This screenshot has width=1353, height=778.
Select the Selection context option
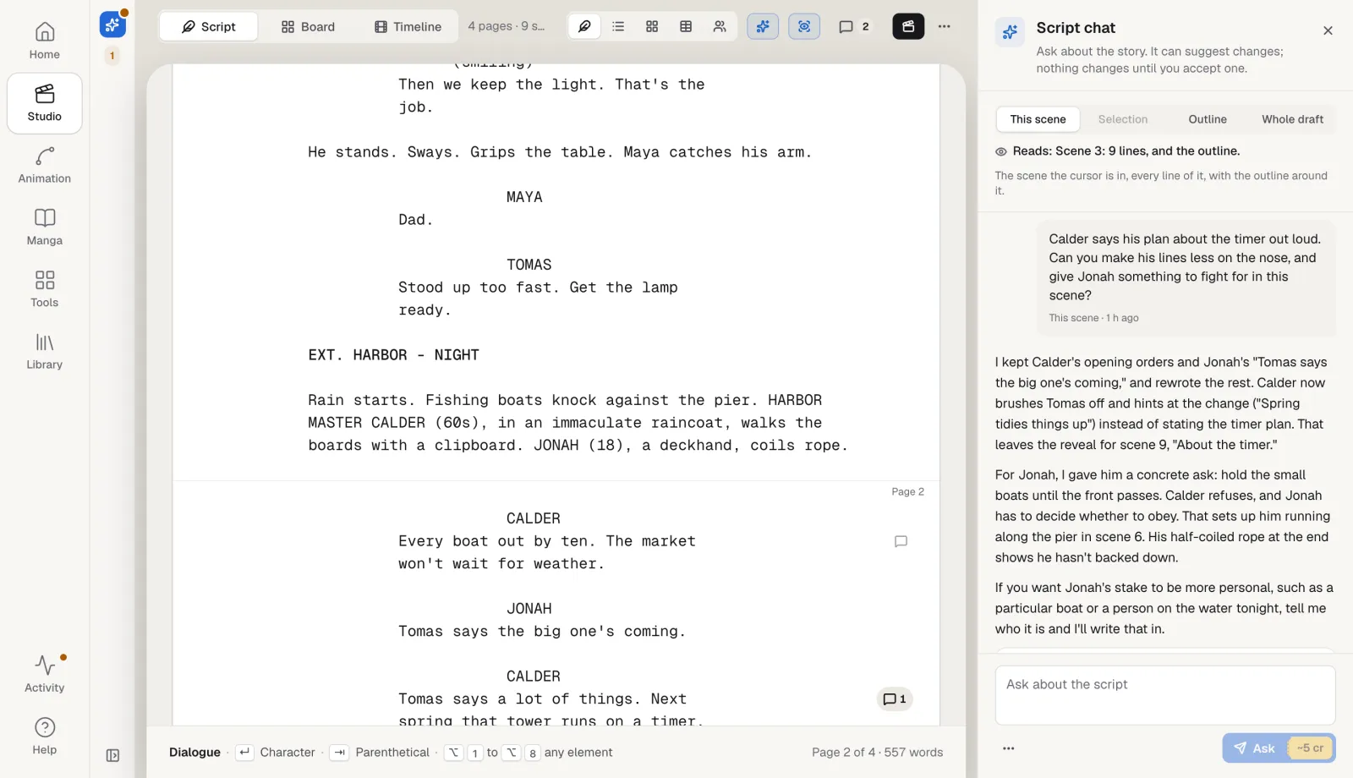1123,119
